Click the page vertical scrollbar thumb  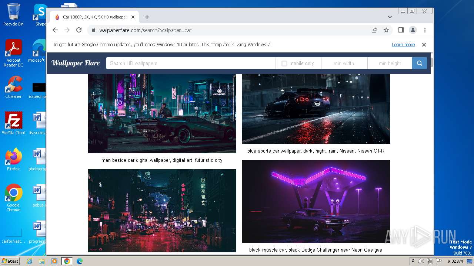(431, 62)
